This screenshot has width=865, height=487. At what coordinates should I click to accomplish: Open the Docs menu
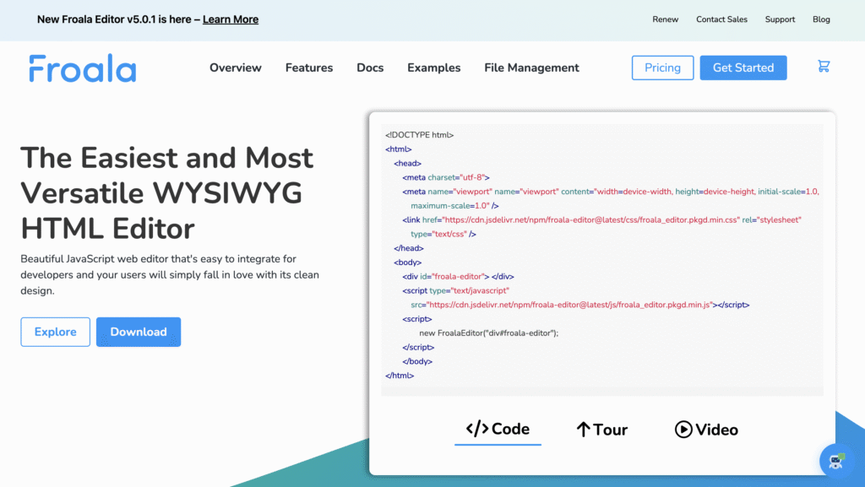(370, 68)
